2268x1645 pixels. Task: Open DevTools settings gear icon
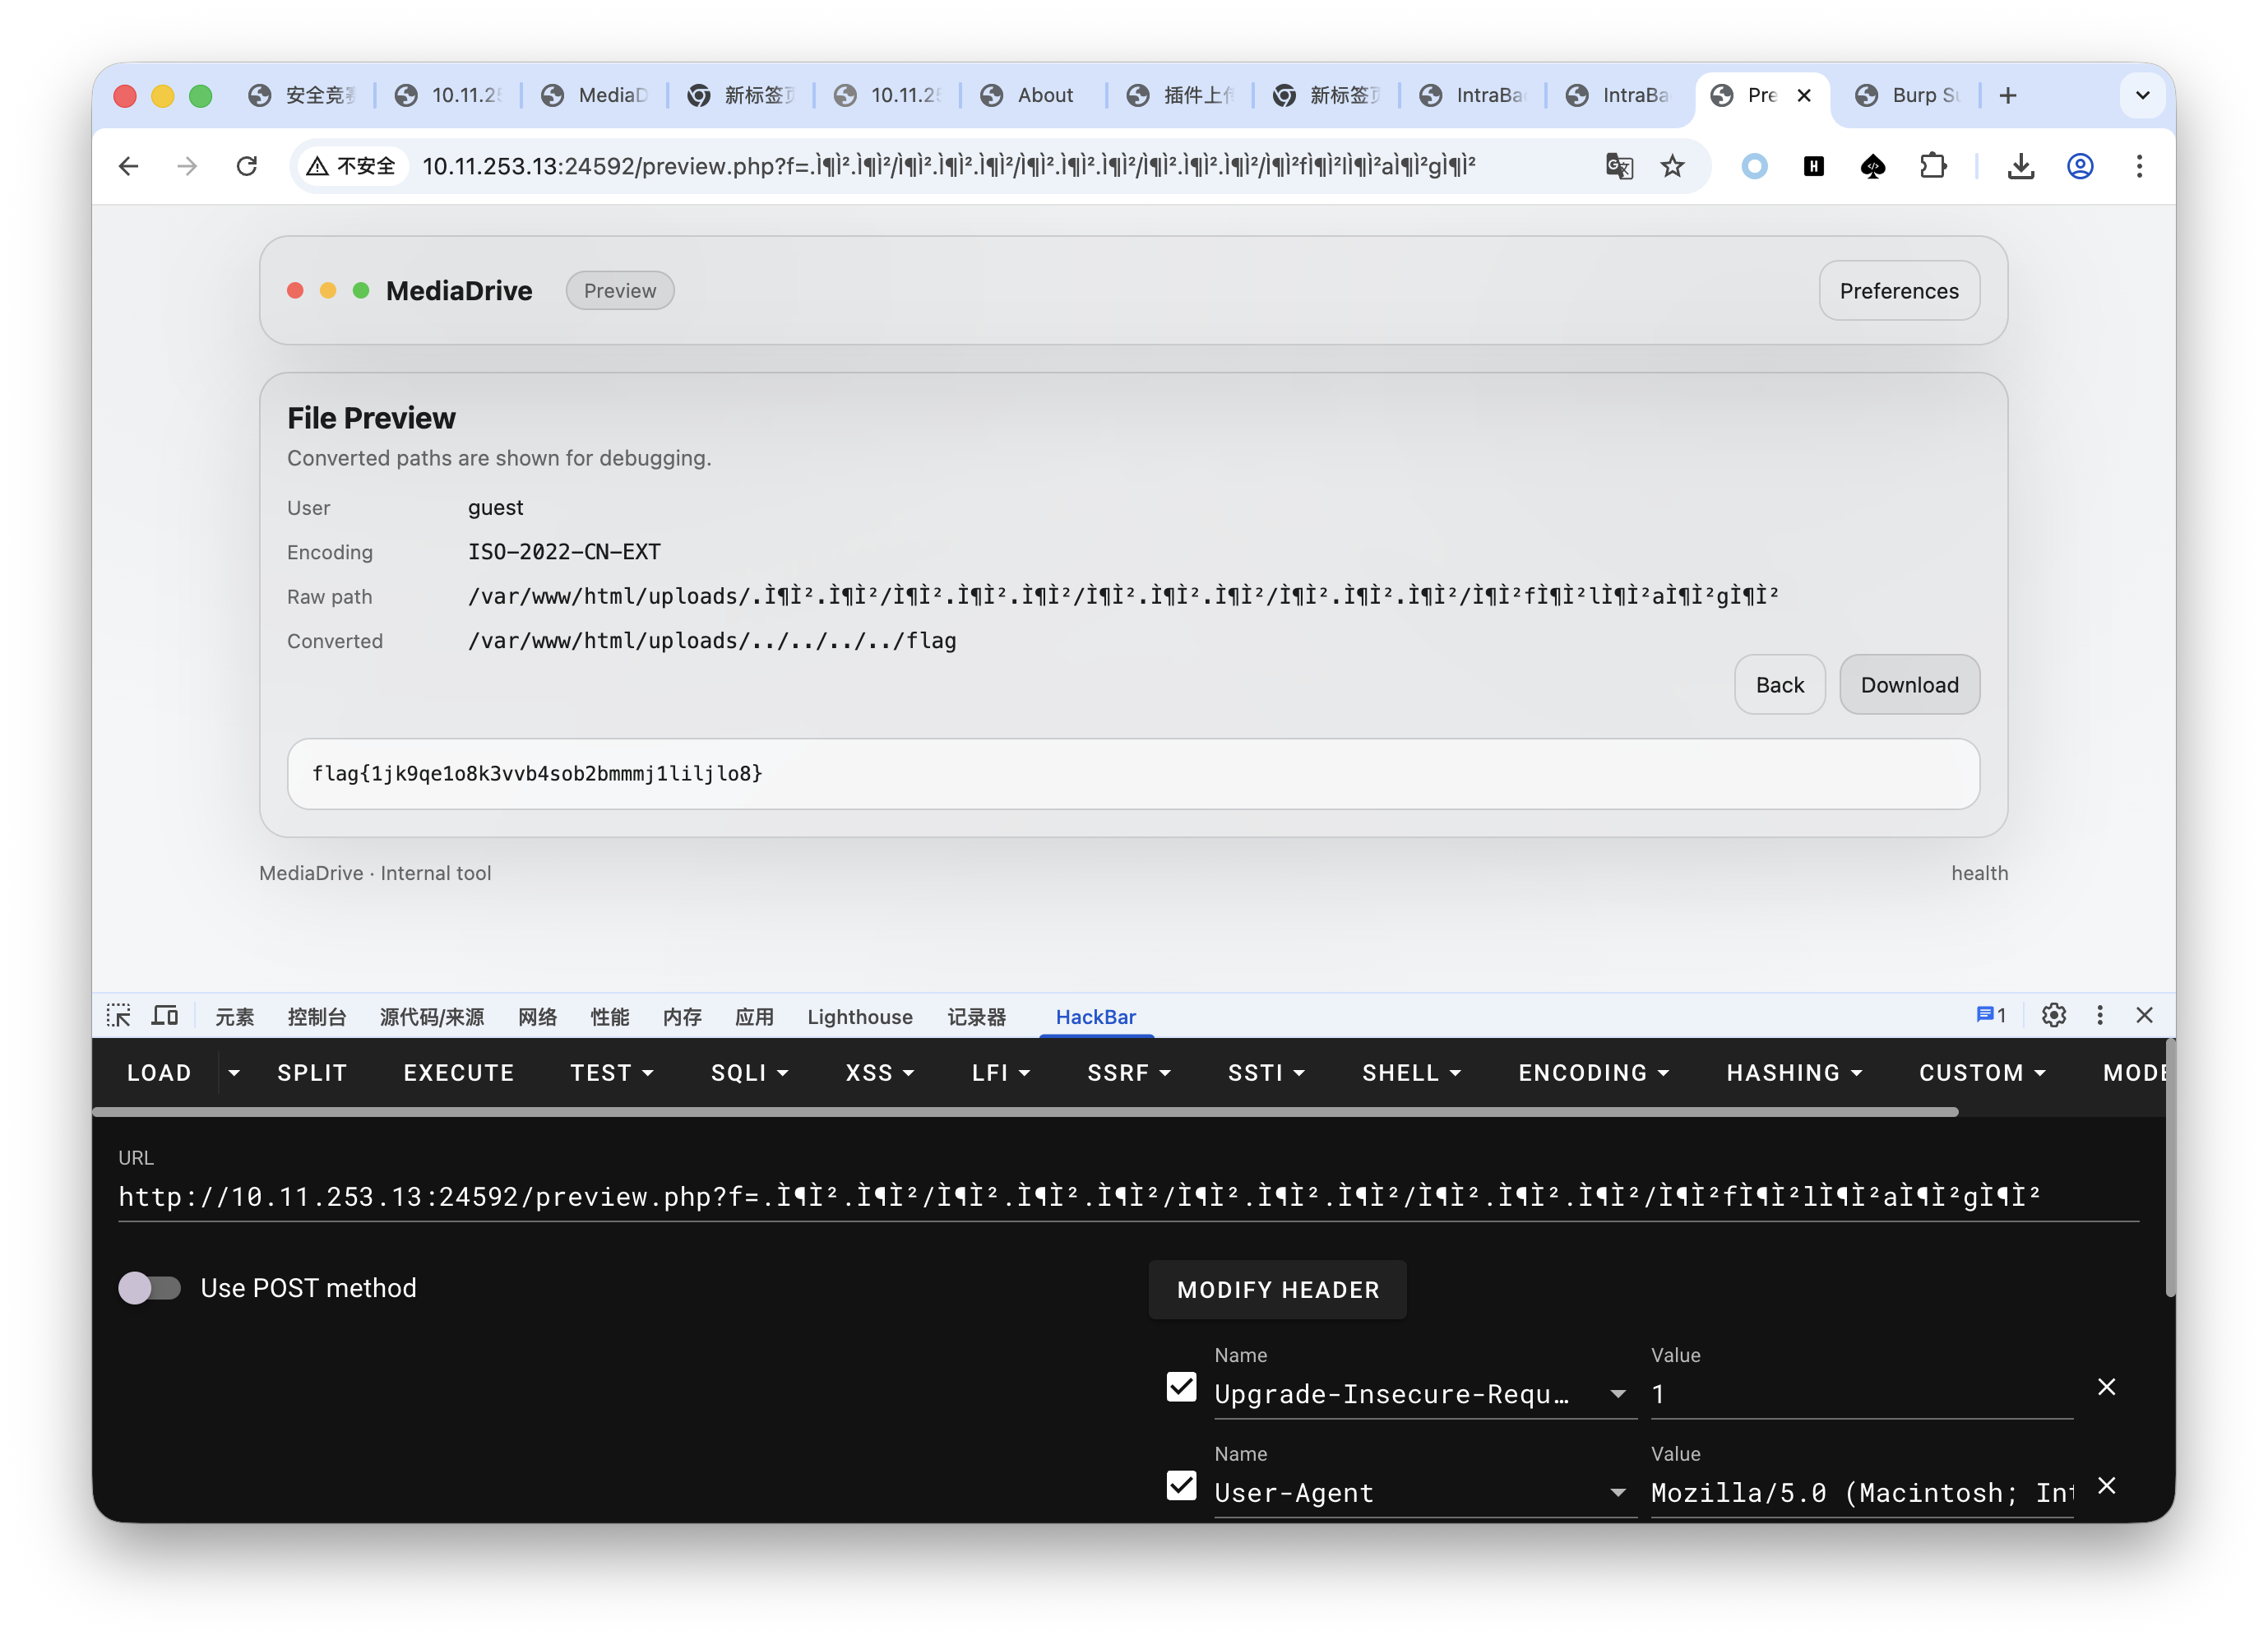click(2053, 1016)
